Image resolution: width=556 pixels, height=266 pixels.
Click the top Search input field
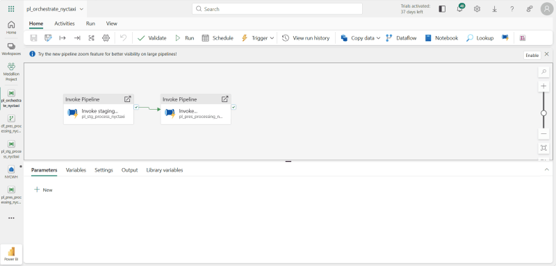[277, 9]
